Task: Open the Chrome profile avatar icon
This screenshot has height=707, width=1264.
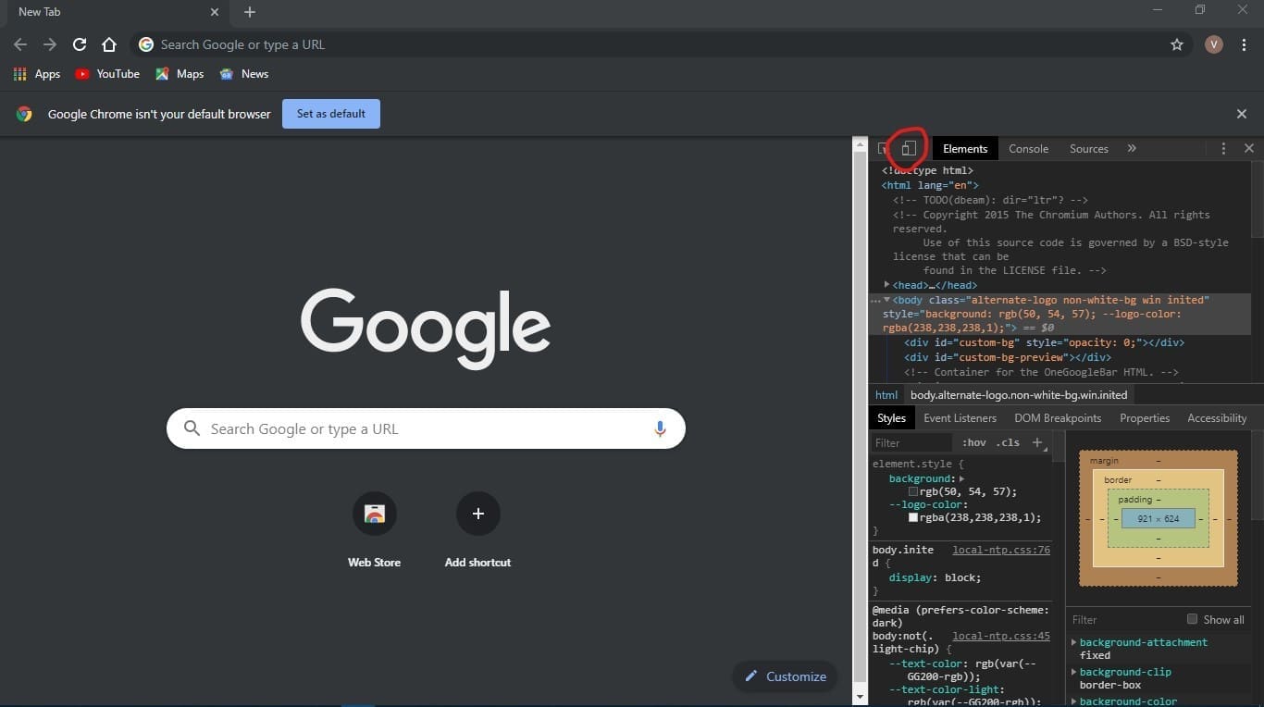Action: click(x=1213, y=43)
